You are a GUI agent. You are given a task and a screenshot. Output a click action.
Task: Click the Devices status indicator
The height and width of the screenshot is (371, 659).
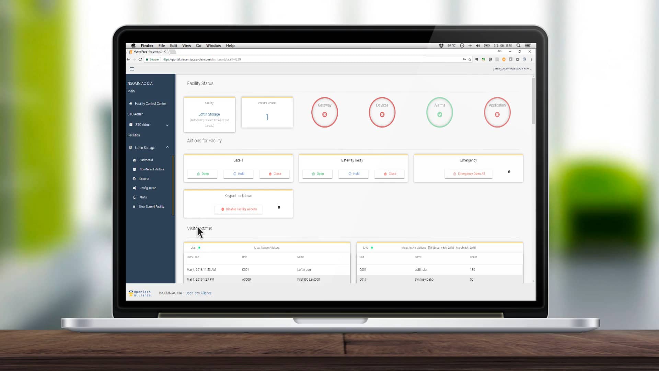382,112
